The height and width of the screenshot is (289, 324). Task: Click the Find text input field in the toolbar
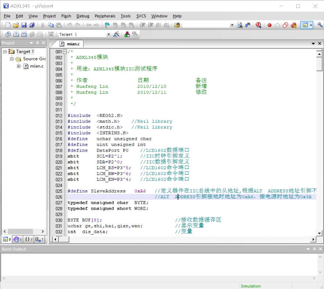click(206, 25)
